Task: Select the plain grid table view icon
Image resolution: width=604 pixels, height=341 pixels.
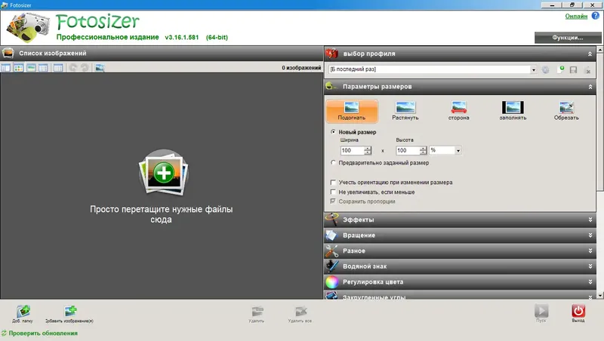Action: click(58, 68)
